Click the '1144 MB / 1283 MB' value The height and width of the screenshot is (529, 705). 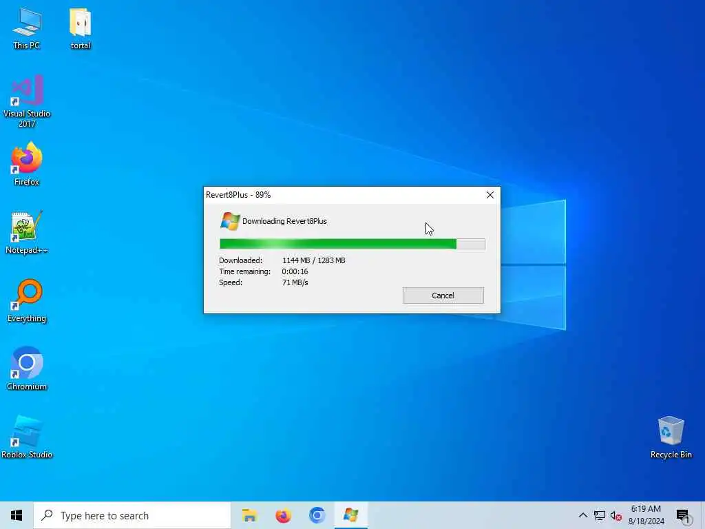pos(314,260)
